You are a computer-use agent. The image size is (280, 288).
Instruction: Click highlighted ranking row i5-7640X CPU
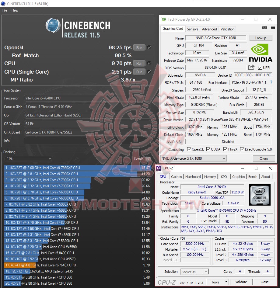pos(77,265)
